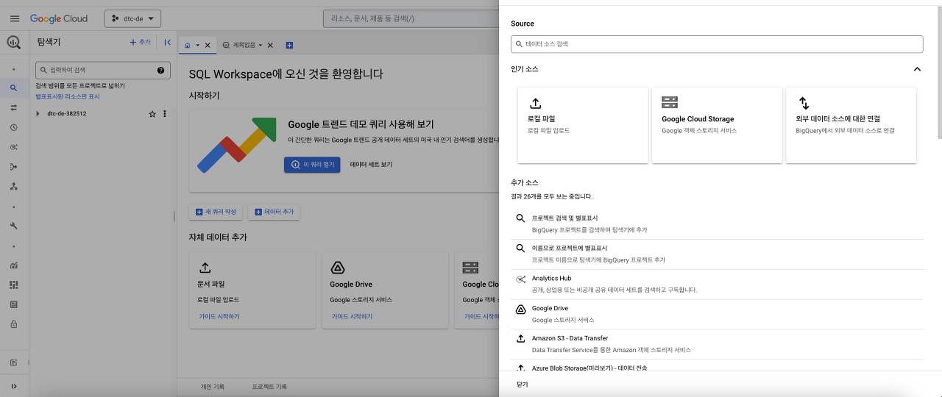
Task: Switch to the home tab
Action: (188, 46)
